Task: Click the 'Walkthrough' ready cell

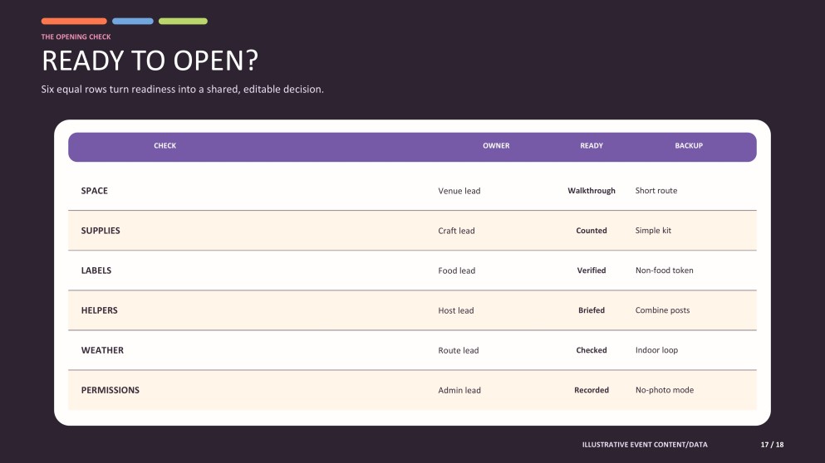Action: (x=592, y=191)
